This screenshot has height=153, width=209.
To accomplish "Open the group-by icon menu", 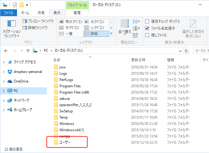I will click(x=136, y=21).
